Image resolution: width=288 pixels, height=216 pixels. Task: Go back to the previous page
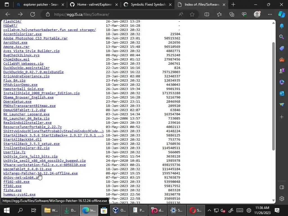8,14
